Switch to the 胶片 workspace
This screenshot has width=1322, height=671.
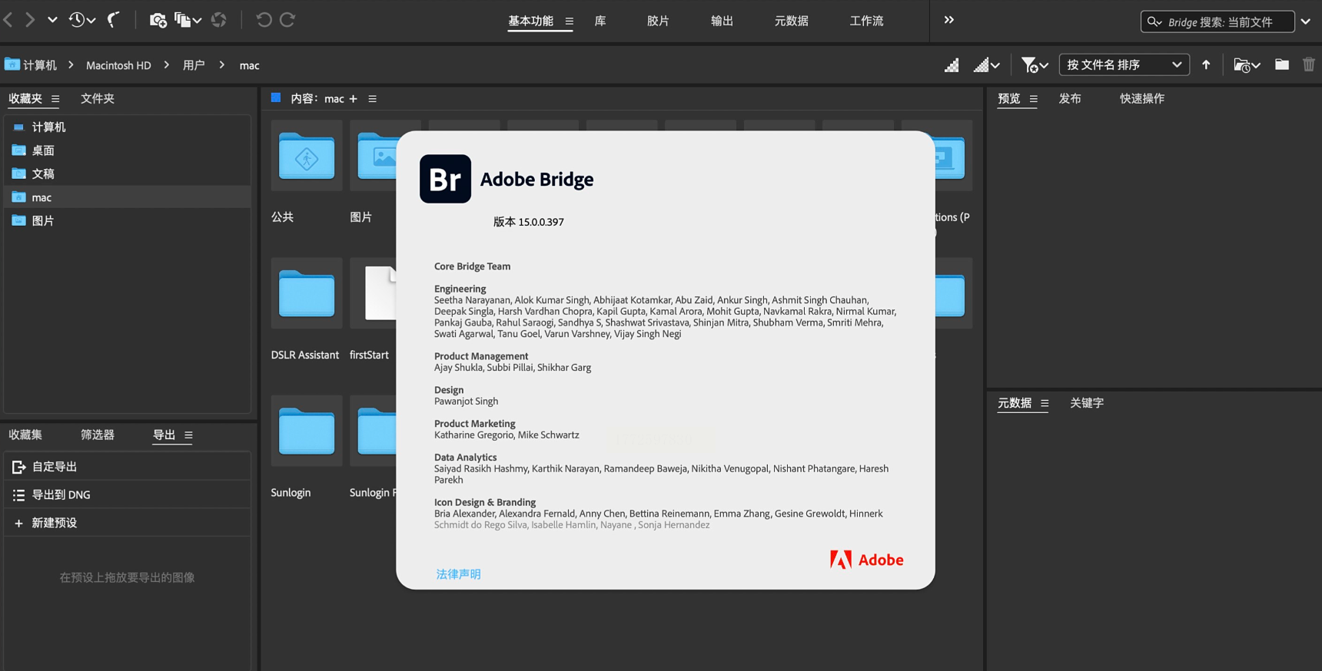[x=658, y=21]
